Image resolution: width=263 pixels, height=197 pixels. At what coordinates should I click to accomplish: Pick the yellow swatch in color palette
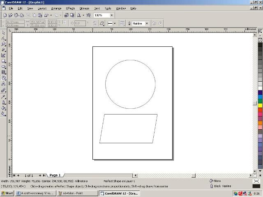[260, 105]
